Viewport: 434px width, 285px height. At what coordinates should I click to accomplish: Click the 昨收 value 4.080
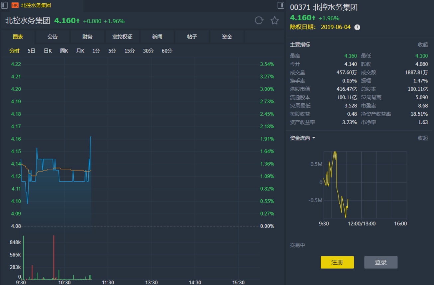click(x=421, y=64)
